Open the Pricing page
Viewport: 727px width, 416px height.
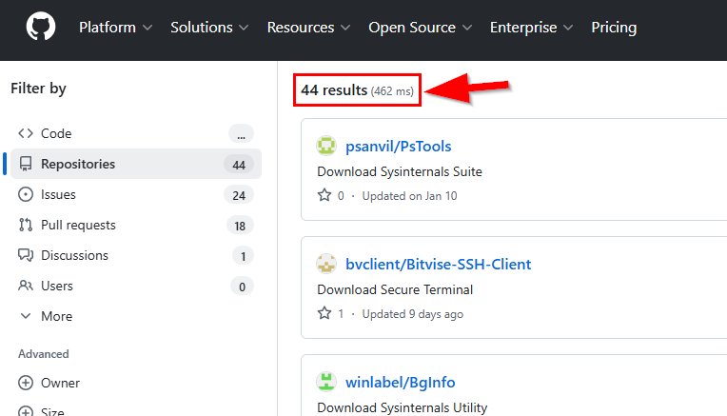point(614,28)
